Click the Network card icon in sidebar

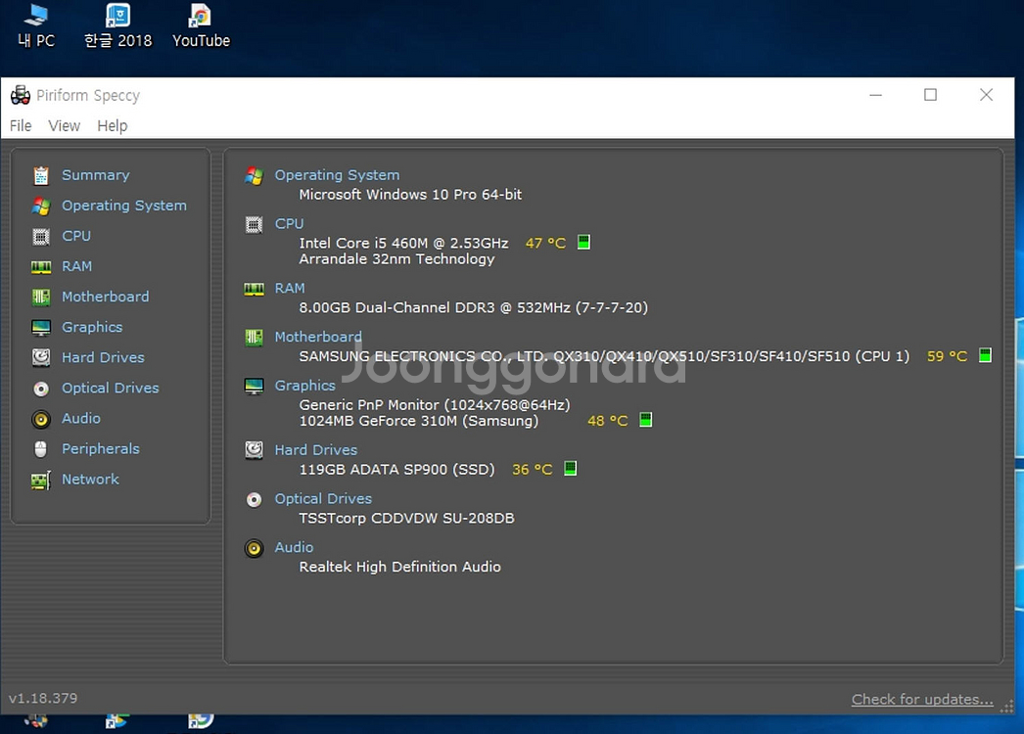(x=41, y=480)
